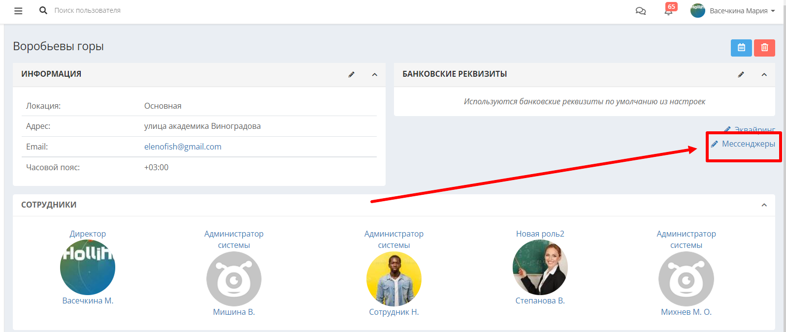Open the Директор role link
The image size is (786, 332).
pyautogui.click(x=88, y=234)
